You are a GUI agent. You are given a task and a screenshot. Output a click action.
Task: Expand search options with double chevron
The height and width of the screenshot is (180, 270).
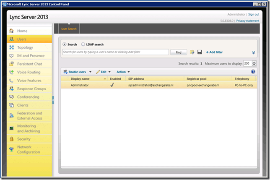253,52
